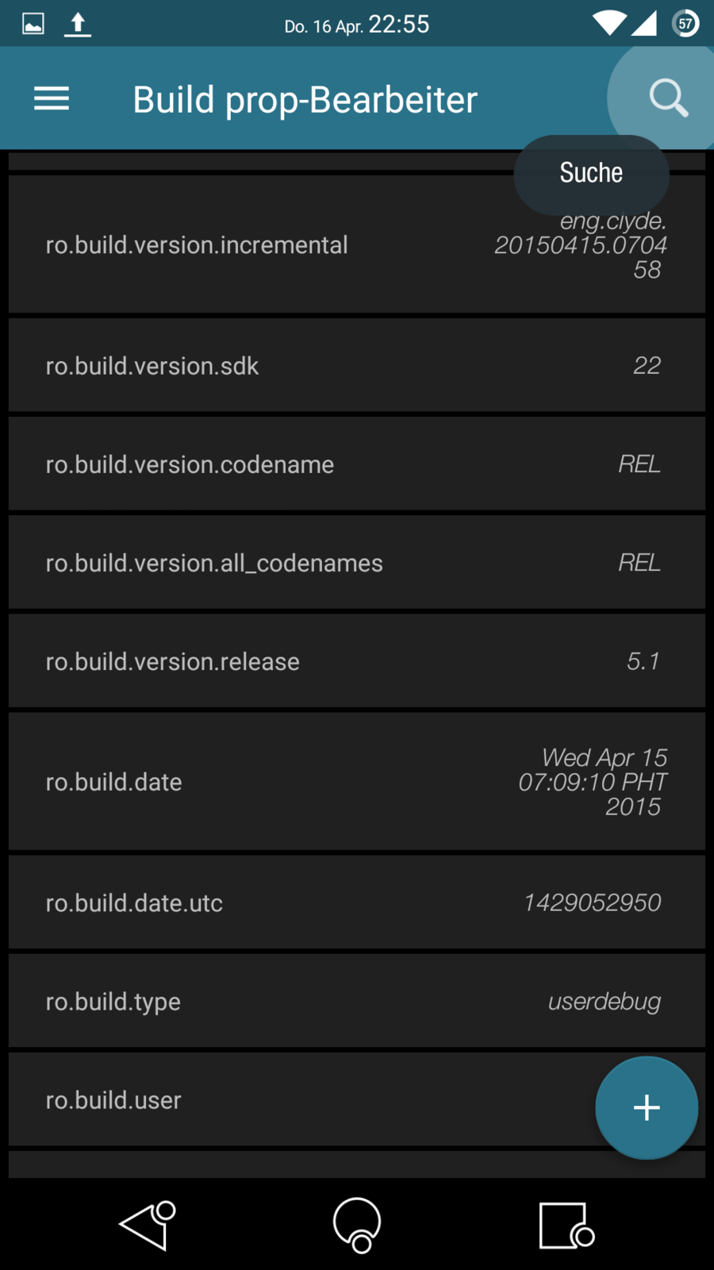Tap the search magnifier icon
The image size is (714, 1270).
(x=668, y=98)
